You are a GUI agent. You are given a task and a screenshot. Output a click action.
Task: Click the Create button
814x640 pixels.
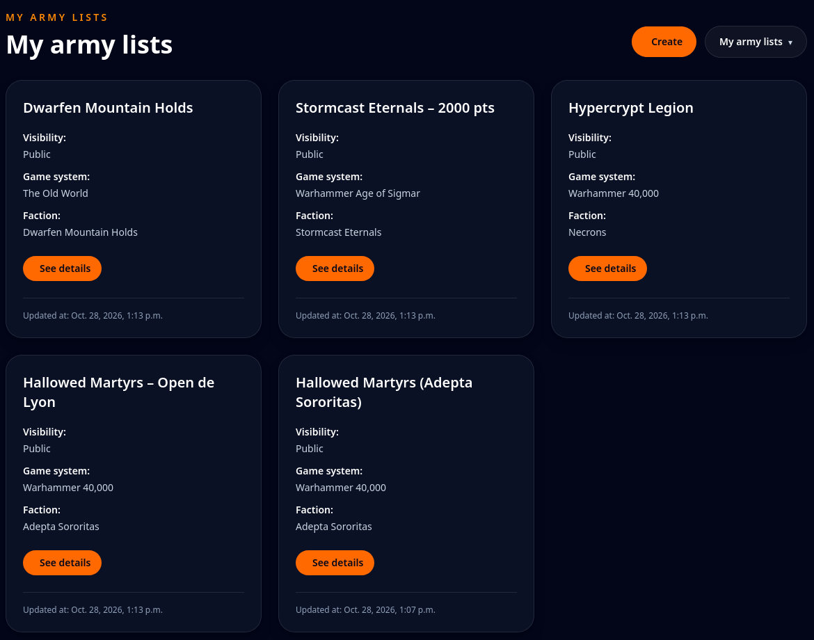[x=664, y=42]
